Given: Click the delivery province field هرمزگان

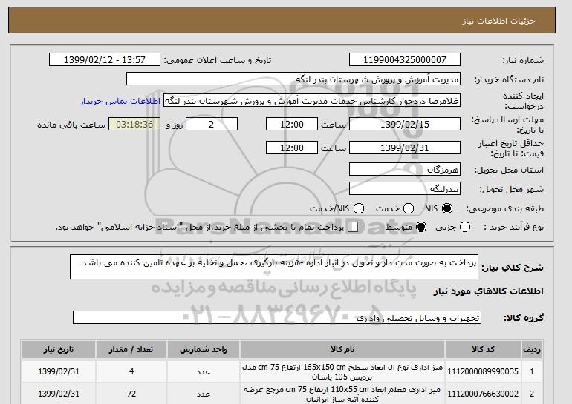Looking at the screenshot, I should (405, 169).
